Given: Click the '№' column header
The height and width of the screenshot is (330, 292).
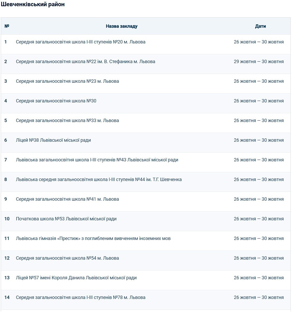Looking at the screenshot, I should (7, 26).
